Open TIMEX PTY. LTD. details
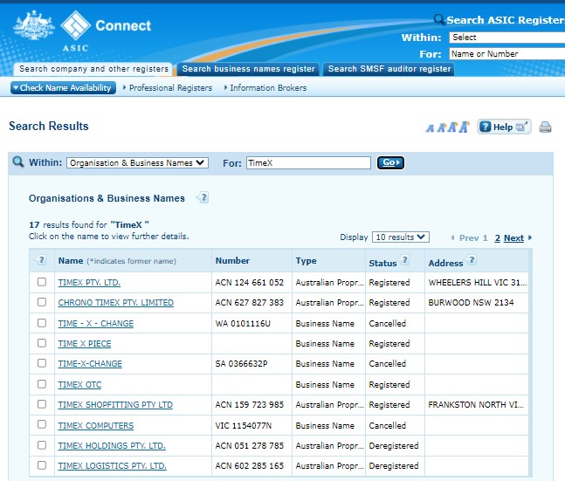 click(x=89, y=283)
